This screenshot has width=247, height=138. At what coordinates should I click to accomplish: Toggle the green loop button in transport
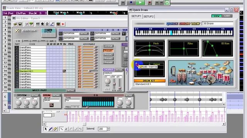[167, 2]
